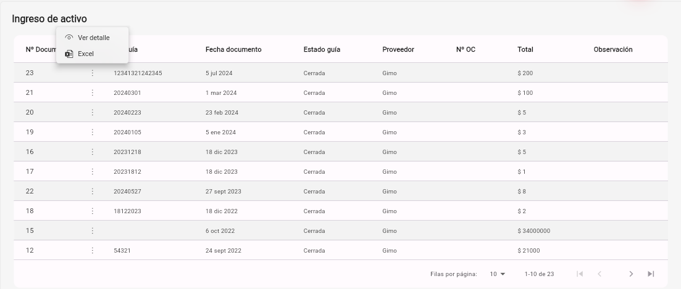Open three-dot menu for document 23

click(x=92, y=73)
